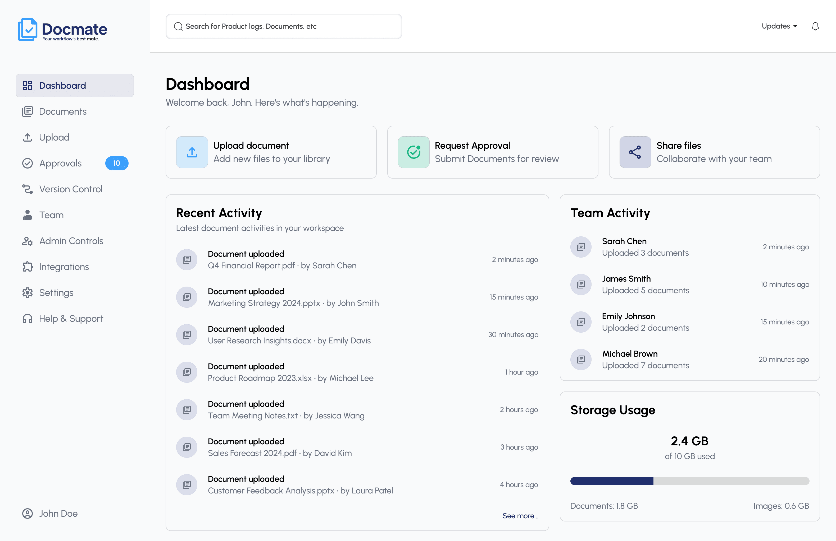Viewport: 836px width, 541px height.
Task: Select Upload in the sidebar menu
Action: tap(75, 137)
